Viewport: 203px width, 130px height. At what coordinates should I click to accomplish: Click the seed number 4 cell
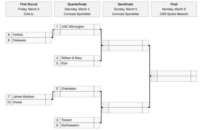tap(57, 58)
